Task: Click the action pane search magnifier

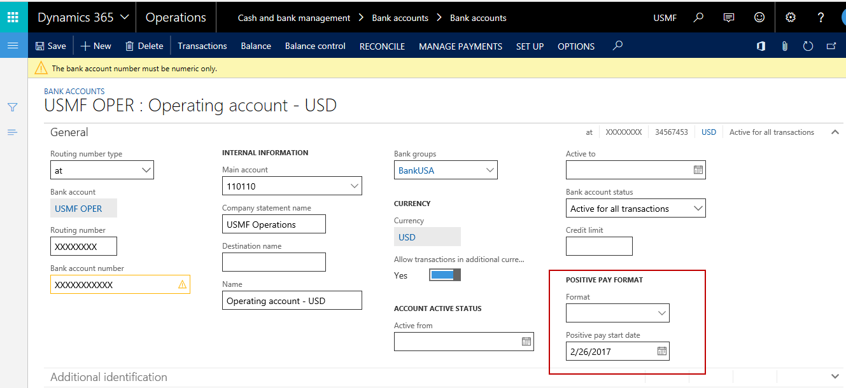Action: coord(617,46)
